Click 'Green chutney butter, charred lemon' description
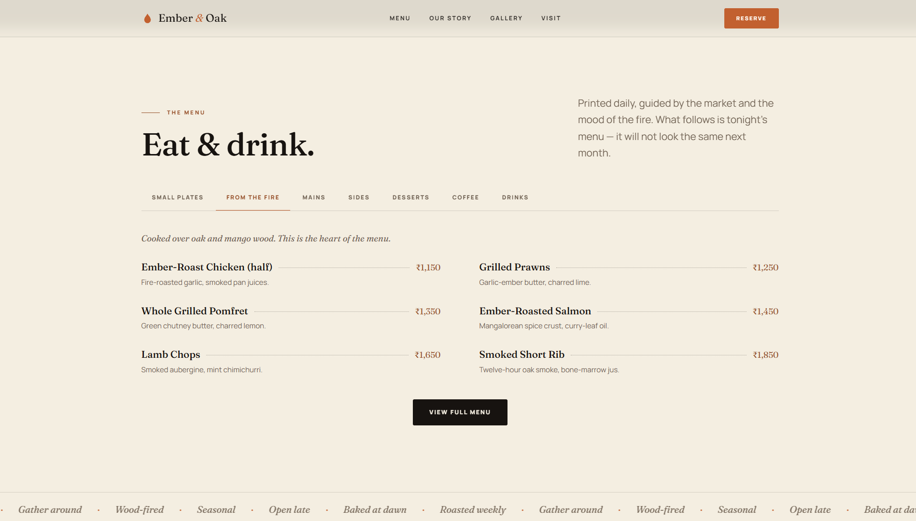Image resolution: width=916 pixels, height=521 pixels. pyautogui.click(x=203, y=326)
